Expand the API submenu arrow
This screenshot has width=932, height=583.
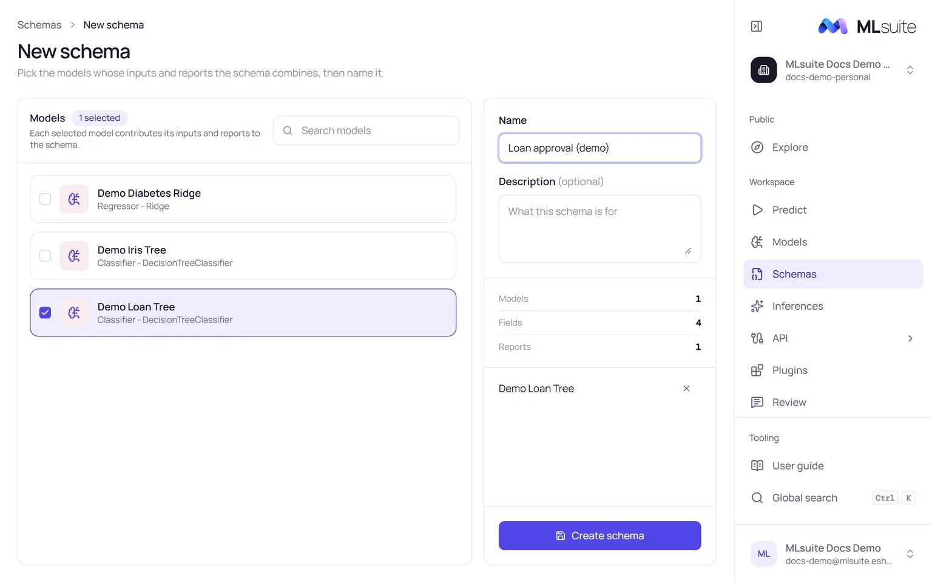point(910,338)
